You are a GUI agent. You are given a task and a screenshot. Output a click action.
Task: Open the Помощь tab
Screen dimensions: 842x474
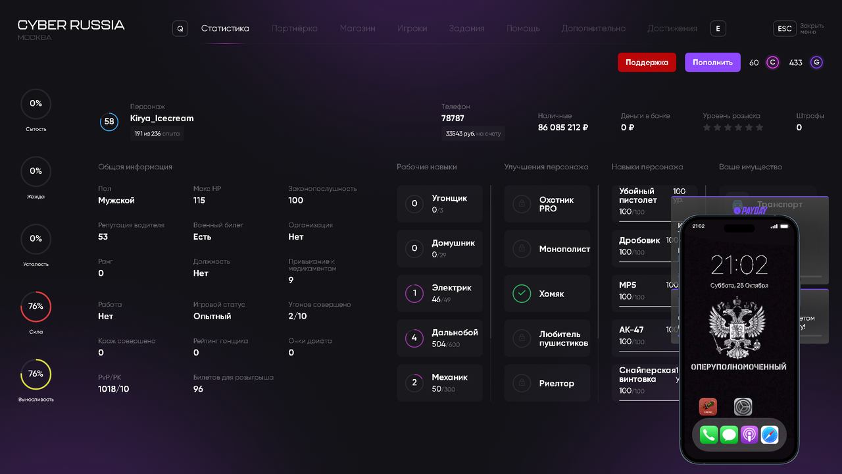(x=524, y=29)
